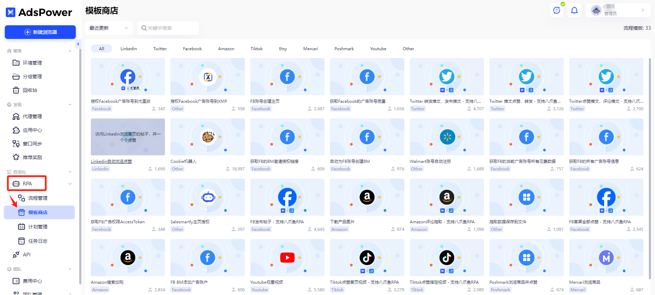Collapse the 发现 section
This screenshot has height=295, width=655.
click(x=70, y=105)
